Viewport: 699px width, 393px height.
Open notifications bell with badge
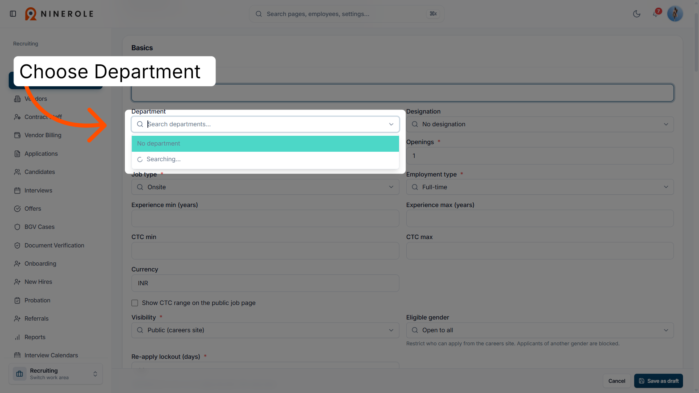pos(656,14)
